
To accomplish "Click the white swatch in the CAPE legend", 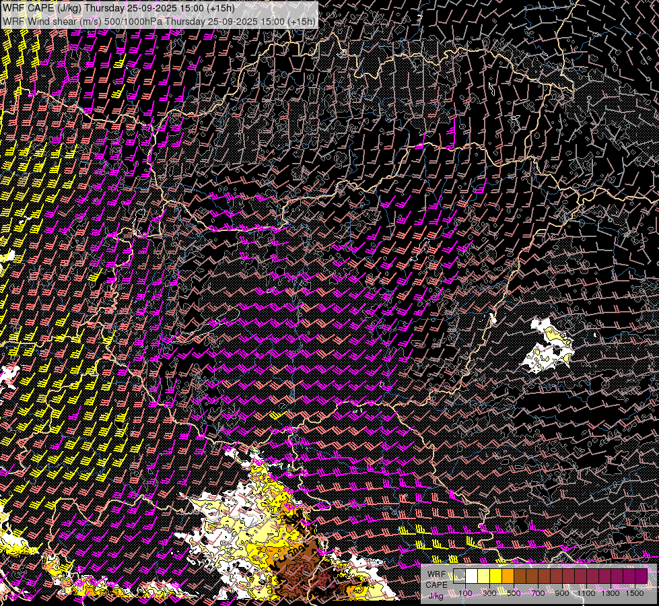I will point(472,576).
